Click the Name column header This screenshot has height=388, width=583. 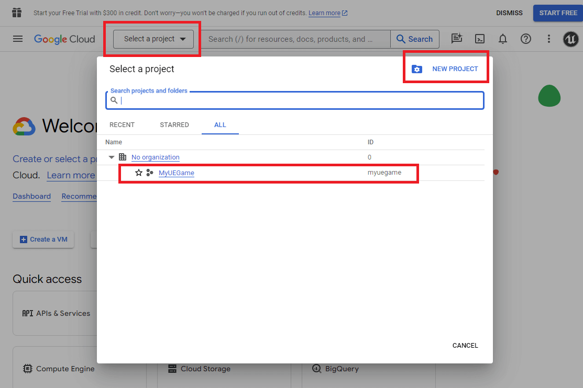coord(114,142)
